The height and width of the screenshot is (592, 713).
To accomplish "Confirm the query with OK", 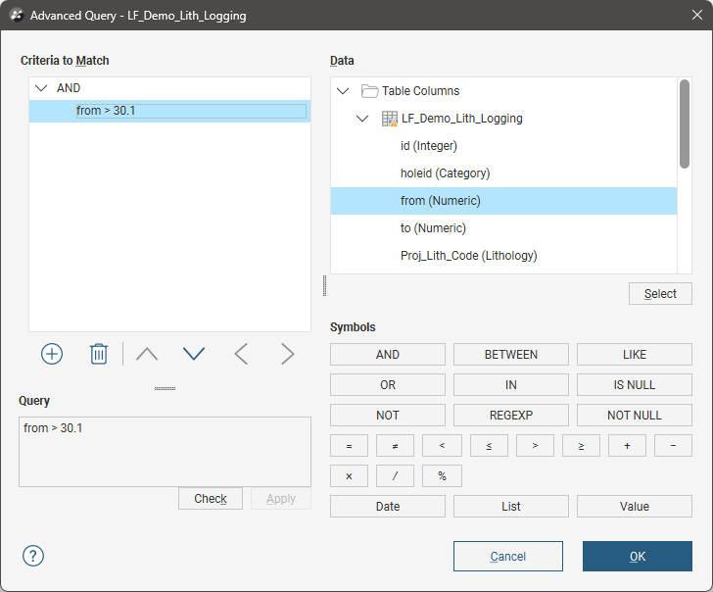I will pos(637,556).
